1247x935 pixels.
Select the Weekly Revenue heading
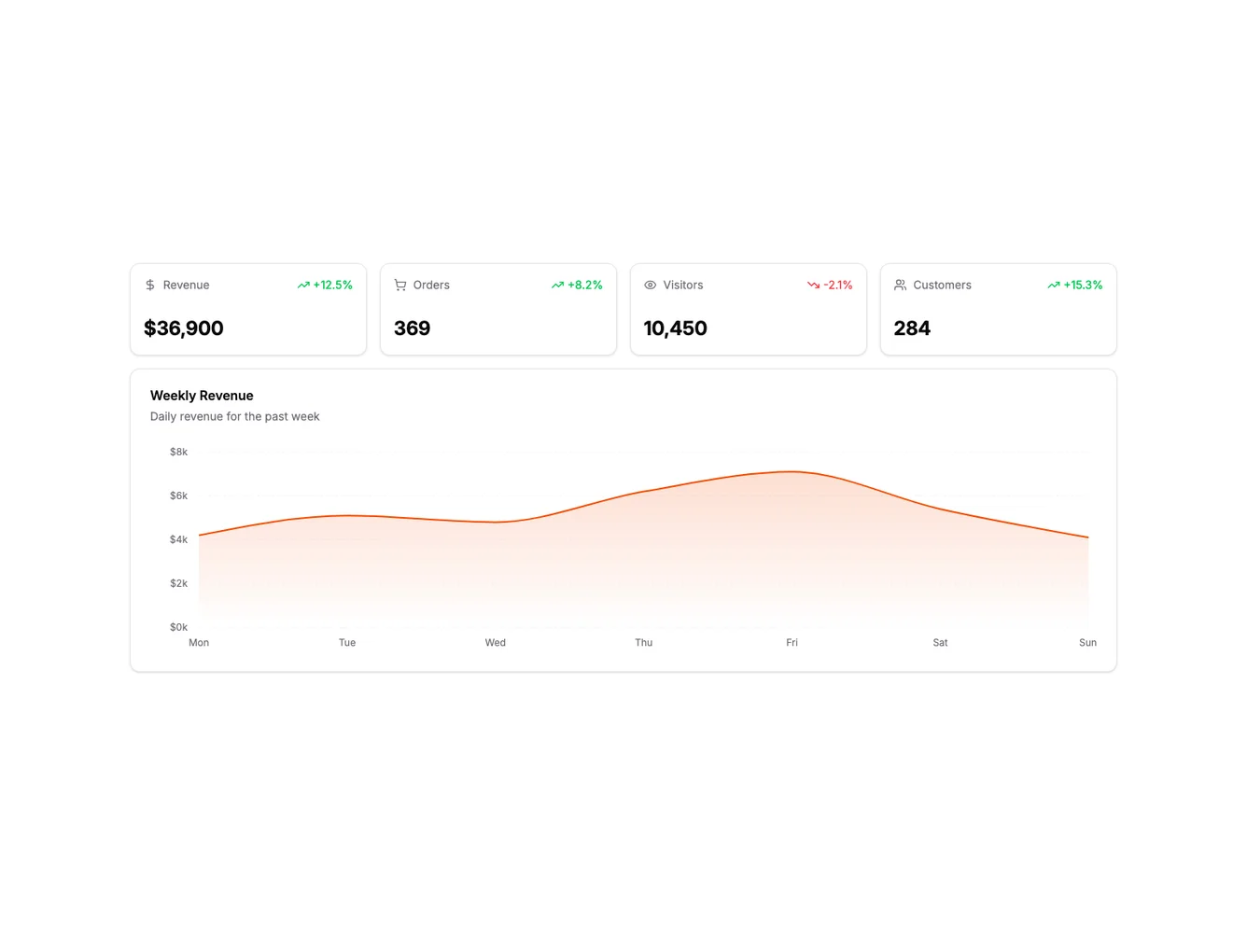point(202,395)
